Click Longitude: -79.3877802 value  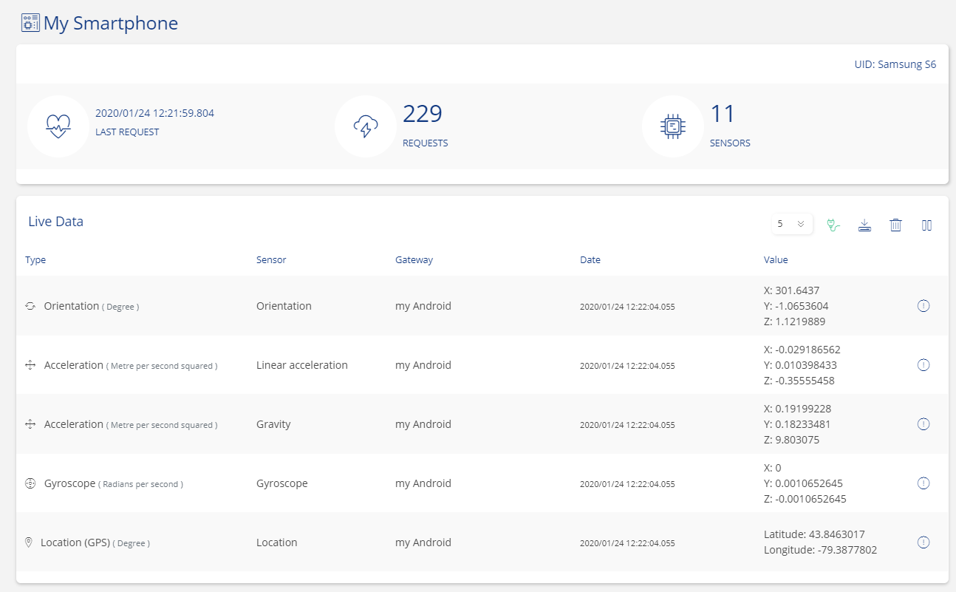click(820, 550)
